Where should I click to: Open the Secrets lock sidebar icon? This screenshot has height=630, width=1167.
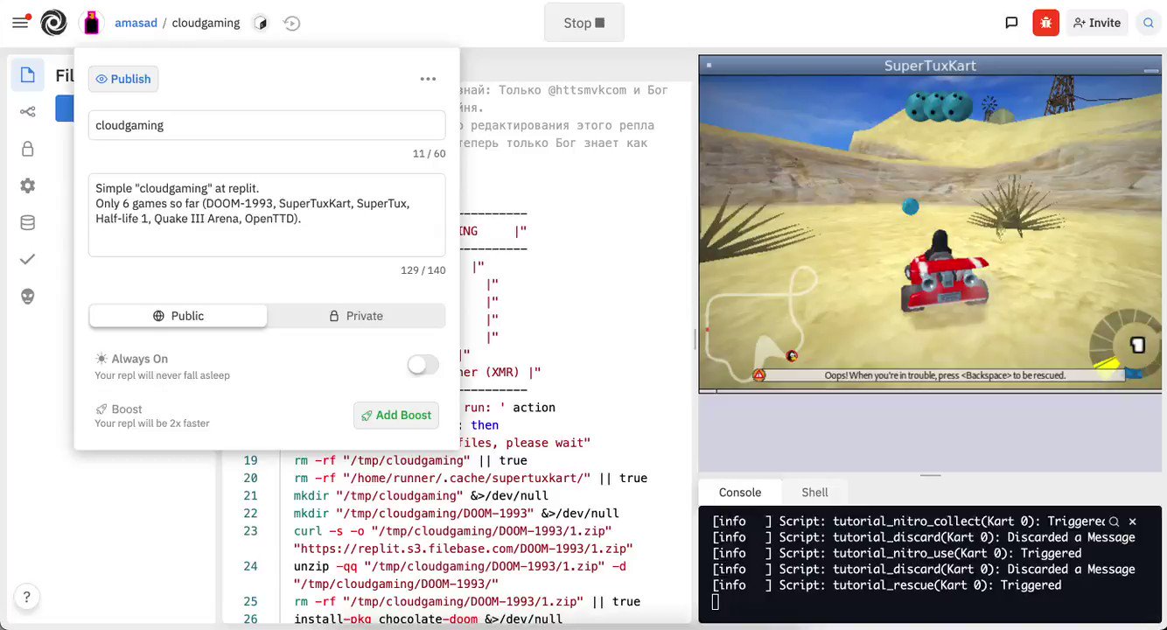click(28, 149)
